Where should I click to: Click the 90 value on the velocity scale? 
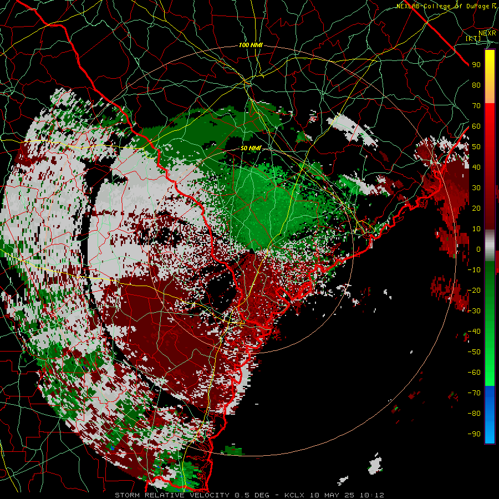click(x=476, y=65)
